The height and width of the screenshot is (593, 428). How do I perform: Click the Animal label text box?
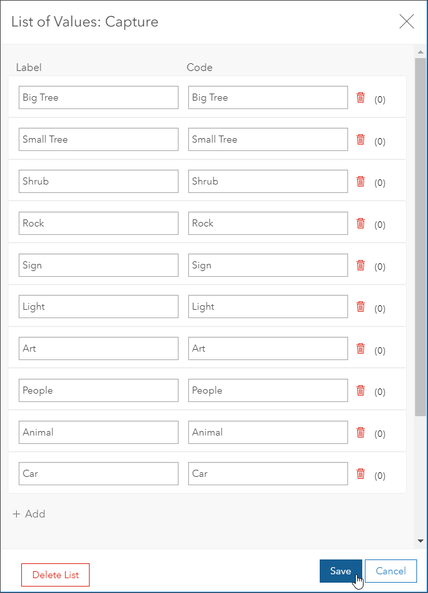click(x=99, y=432)
